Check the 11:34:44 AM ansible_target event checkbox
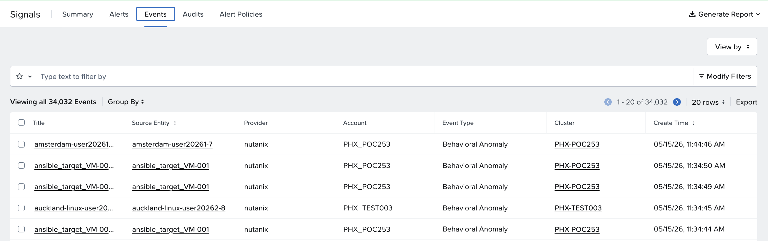The width and height of the screenshot is (768, 241). tap(21, 229)
